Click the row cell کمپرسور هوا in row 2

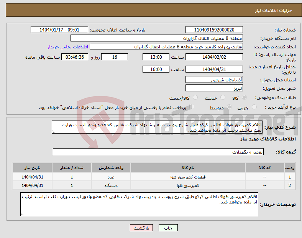(x=188, y=185)
